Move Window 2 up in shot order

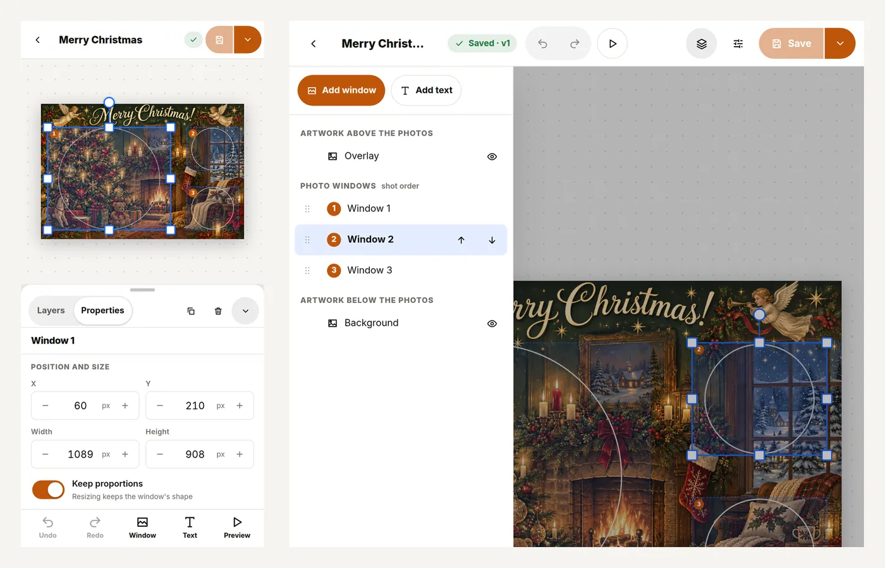click(461, 240)
